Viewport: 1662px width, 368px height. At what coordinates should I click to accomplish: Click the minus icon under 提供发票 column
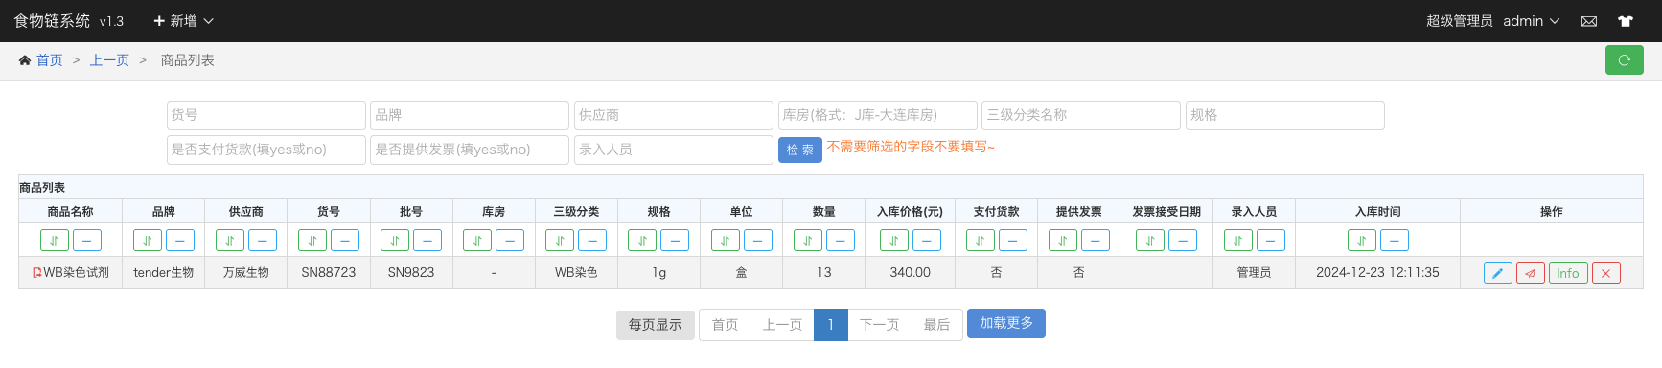(1096, 241)
